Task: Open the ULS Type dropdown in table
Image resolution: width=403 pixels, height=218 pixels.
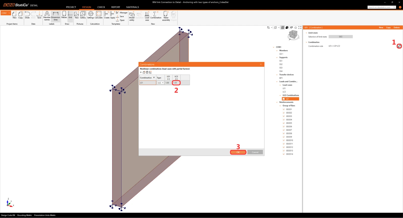Action: click(x=160, y=83)
